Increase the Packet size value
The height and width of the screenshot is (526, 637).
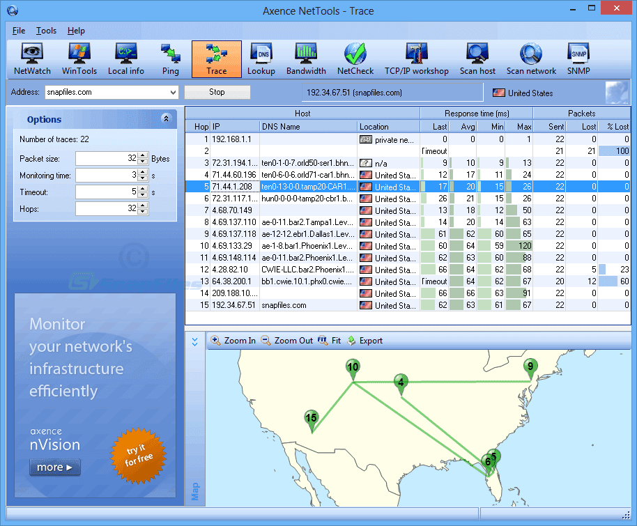(x=143, y=155)
